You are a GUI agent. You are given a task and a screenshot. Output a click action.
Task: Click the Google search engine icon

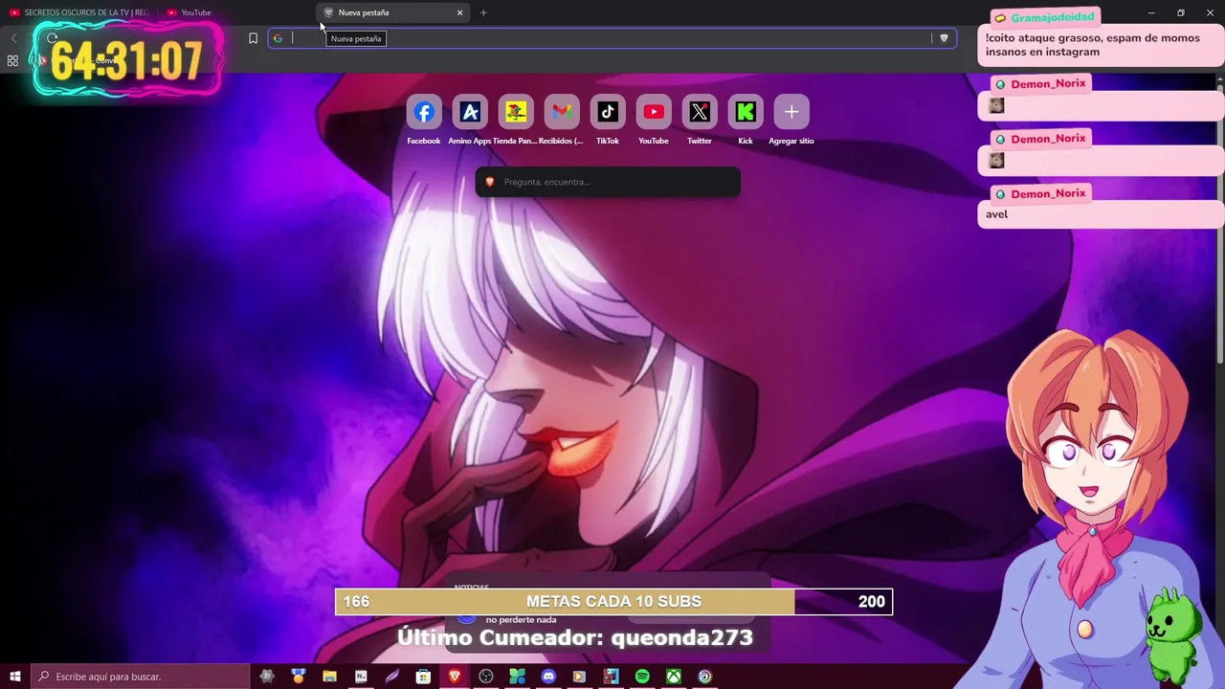278,38
